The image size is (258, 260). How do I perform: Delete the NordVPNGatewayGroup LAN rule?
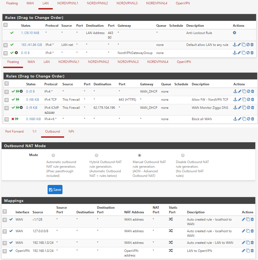(x=252, y=53)
